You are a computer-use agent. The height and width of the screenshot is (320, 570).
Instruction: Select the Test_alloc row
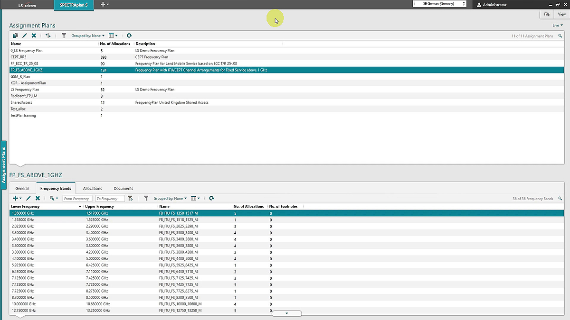286,109
